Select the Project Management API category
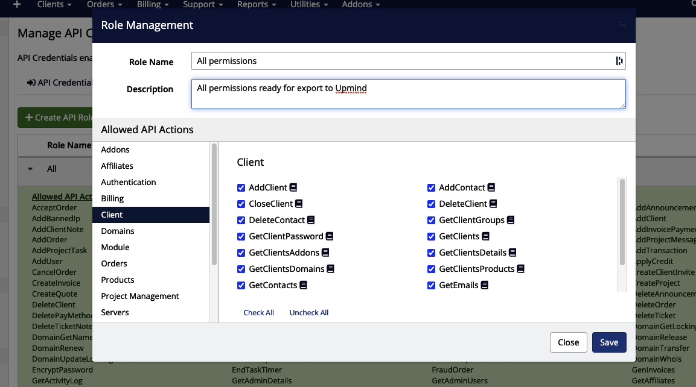696x387 pixels. 151,296
